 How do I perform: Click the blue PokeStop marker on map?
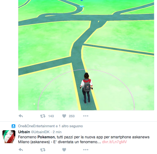click(x=82, y=9)
